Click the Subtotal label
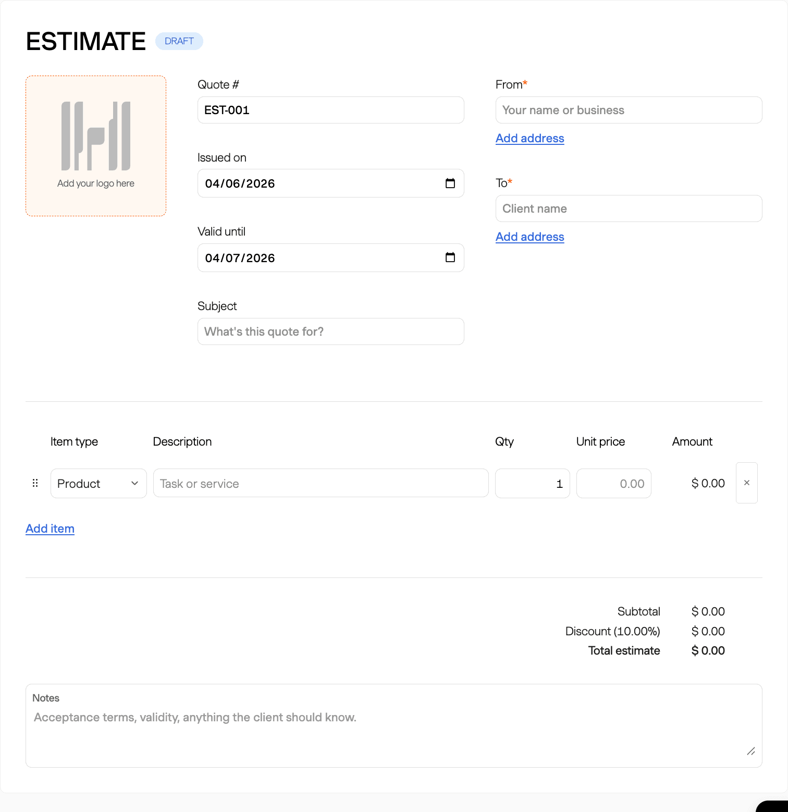This screenshot has height=812, width=788. click(x=639, y=611)
